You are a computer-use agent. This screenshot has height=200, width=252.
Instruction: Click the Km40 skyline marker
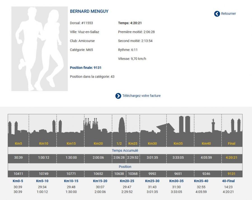click(x=206, y=144)
